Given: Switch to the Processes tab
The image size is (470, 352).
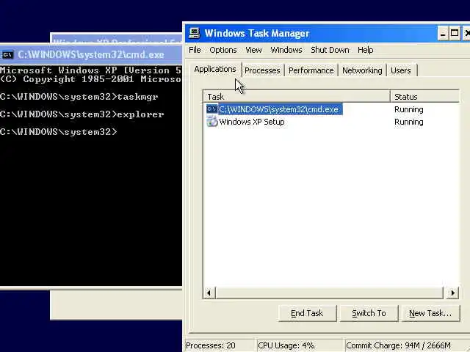Looking at the screenshot, I should click(262, 70).
